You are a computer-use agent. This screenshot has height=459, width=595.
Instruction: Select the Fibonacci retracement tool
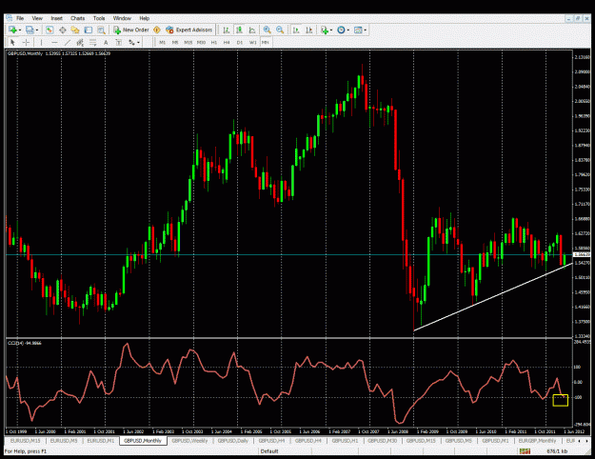pos(93,42)
